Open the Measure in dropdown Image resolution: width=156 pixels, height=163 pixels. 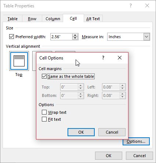point(146,37)
